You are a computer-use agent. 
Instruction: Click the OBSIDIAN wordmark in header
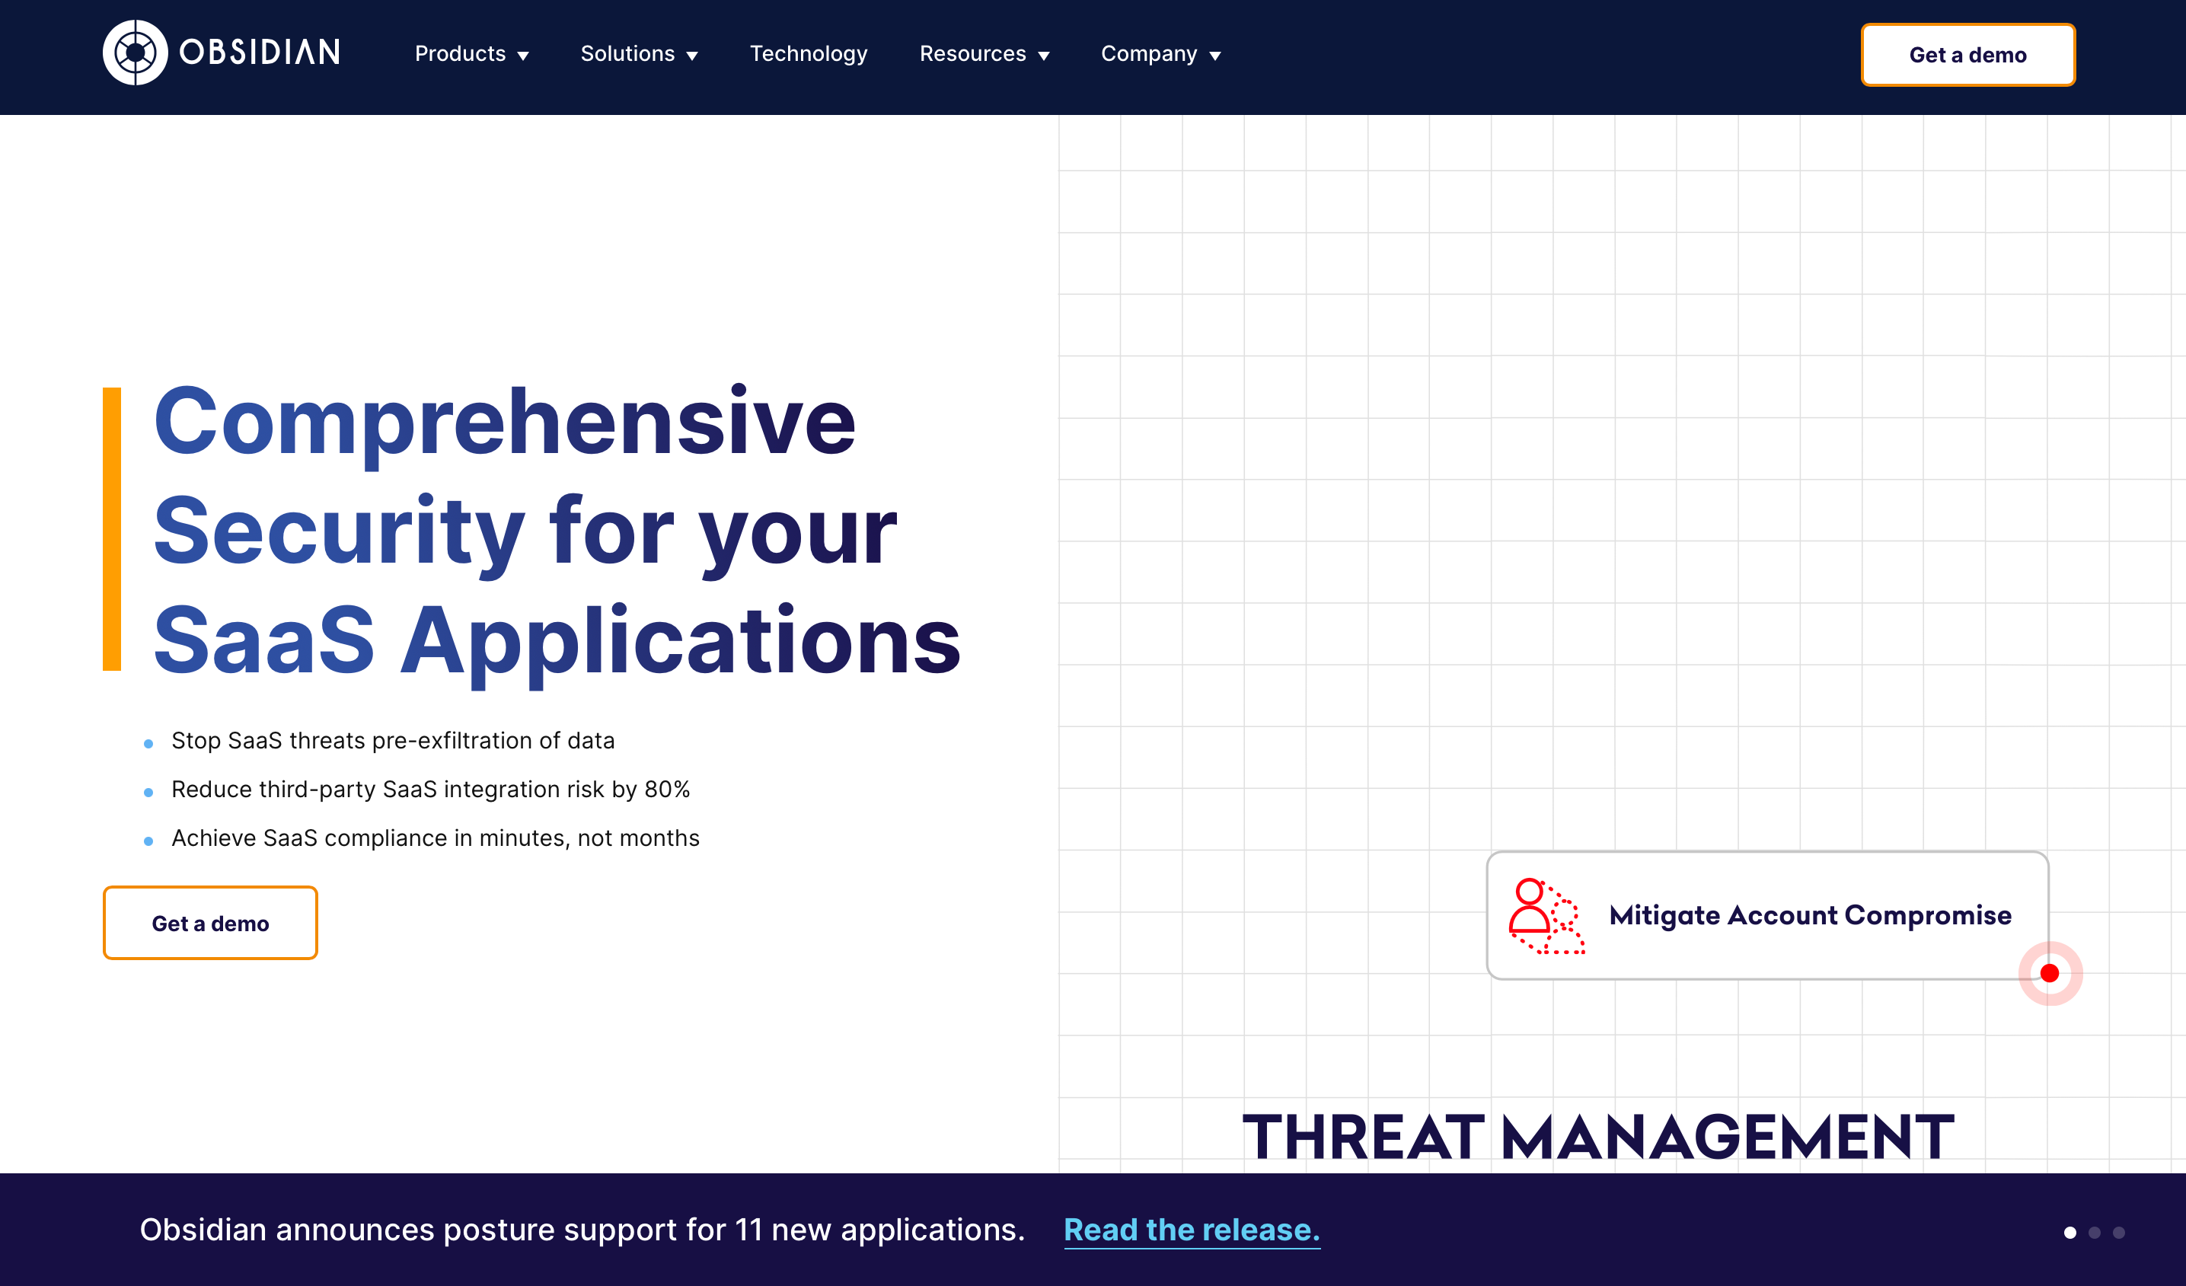coord(260,53)
